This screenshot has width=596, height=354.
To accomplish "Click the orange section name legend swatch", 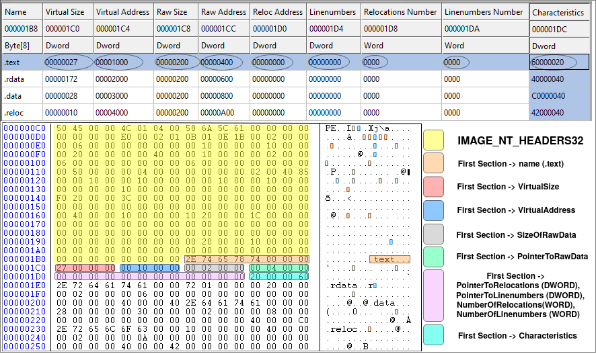I will pos(433,163).
